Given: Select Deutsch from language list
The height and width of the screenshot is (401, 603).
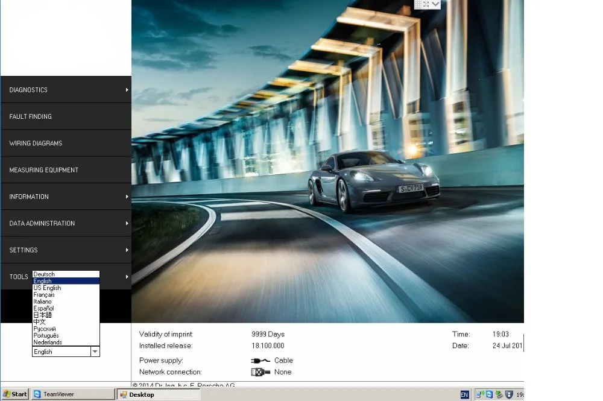Looking at the screenshot, I should pos(44,274).
